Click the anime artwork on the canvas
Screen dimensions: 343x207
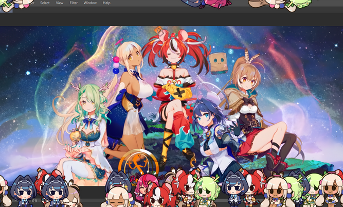(x=172, y=106)
